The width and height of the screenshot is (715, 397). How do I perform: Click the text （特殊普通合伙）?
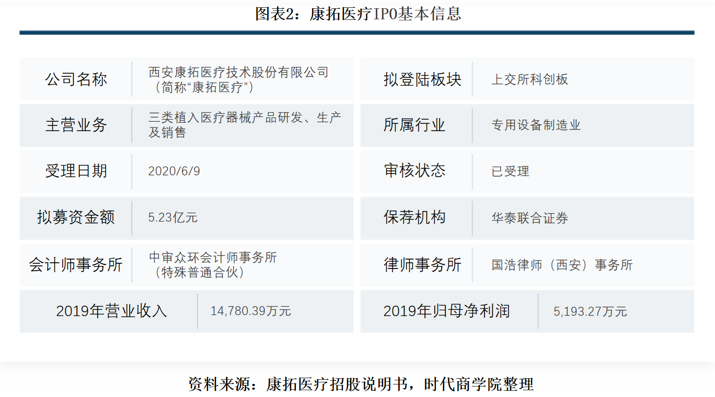(200, 272)
